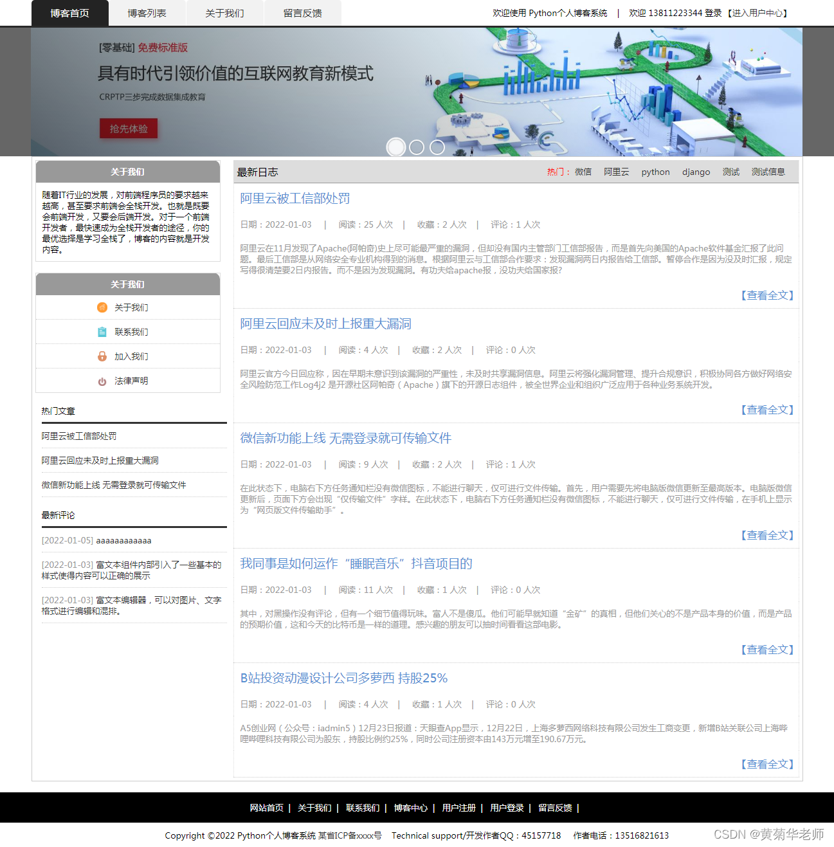Select the third carousel dot
The height and width of the screenshot is (847, 834).
coord(437,147)
